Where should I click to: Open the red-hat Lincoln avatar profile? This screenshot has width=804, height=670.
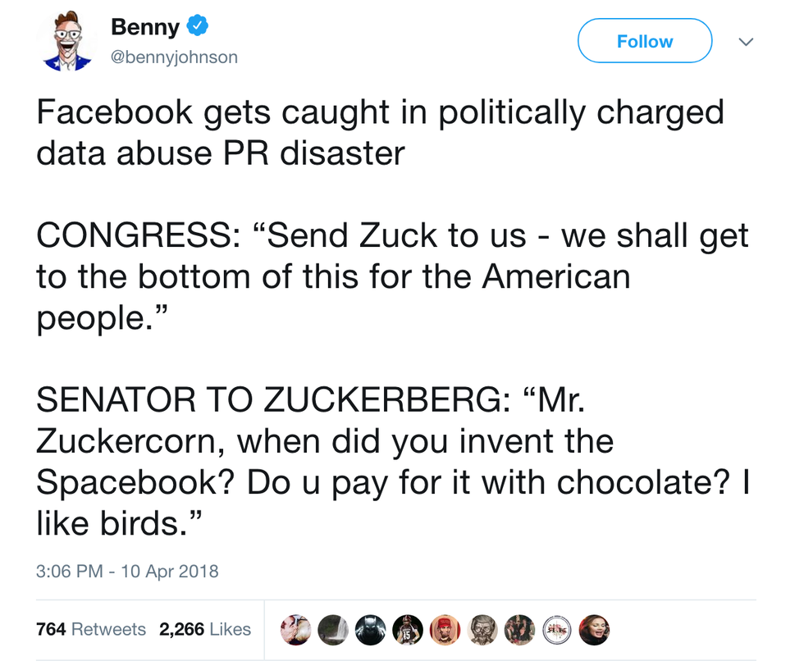(x=444, y=630)
